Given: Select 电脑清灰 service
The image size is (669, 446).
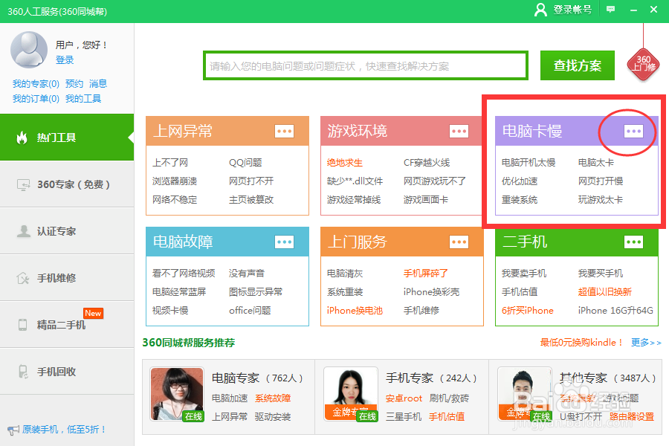Looking at the screenshot, I should click(345, 273).
